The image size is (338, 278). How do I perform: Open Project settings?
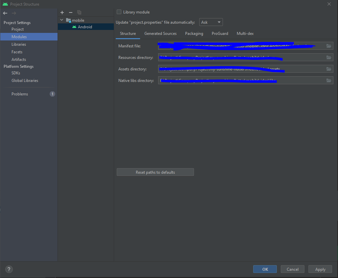click(17, 29)
